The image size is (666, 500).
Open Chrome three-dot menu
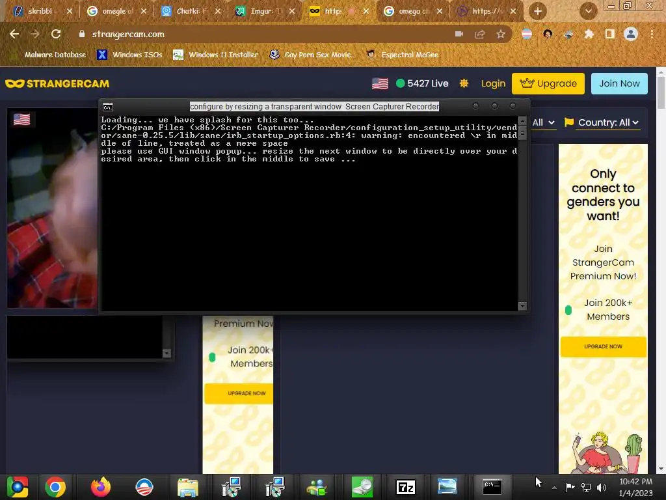tap(652, 34)
